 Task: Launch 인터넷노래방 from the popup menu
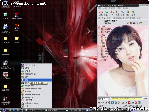coord(36,65)
